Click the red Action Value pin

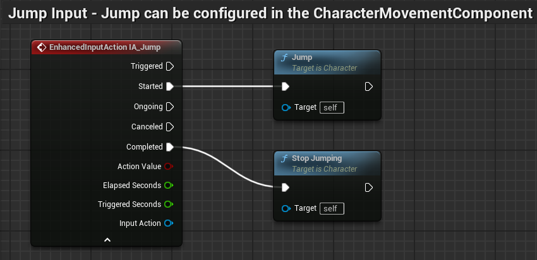(x=168, y=167)
